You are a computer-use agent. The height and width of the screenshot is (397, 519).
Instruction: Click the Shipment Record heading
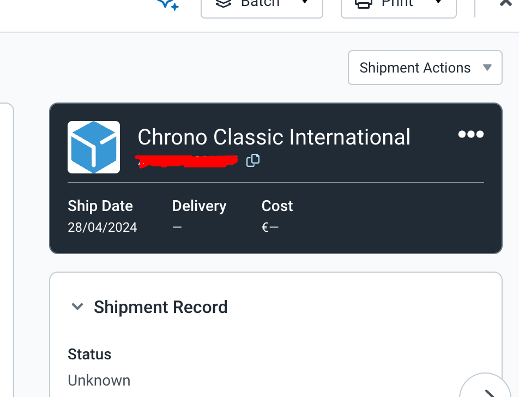(160, 307)
